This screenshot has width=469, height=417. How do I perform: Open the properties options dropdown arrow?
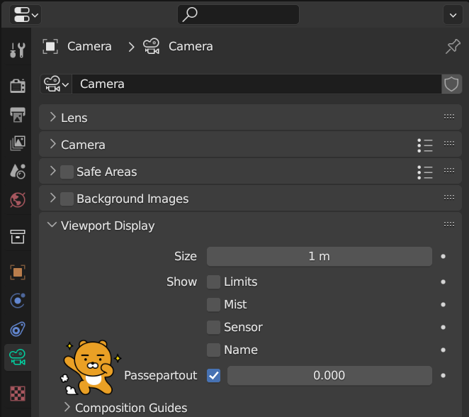pyautogui.click(x=453, y=15)
